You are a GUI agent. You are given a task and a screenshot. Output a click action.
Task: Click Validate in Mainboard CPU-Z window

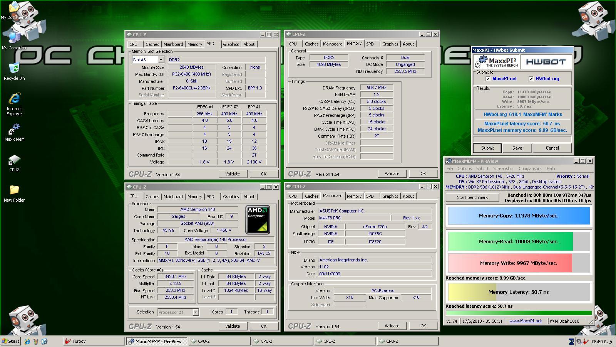coord(392,326)
